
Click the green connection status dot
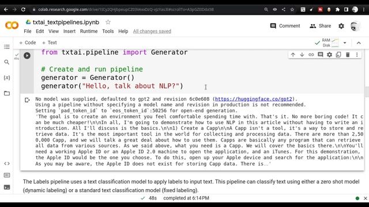pos(357,198)
